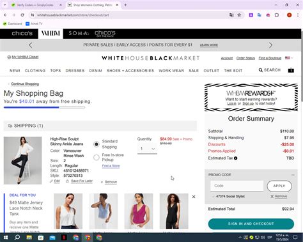Select white Matte Jersey tank thumbnail

(x=68, y=211)
